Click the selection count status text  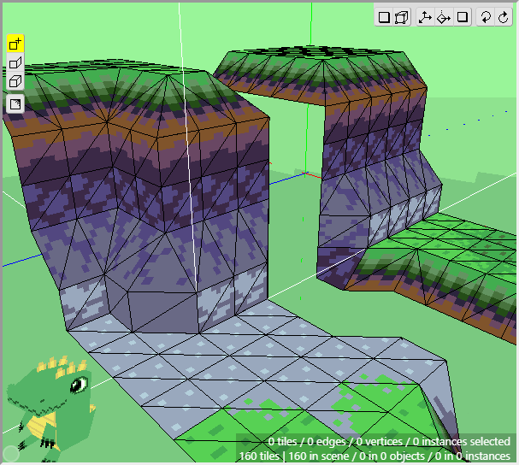point(388,441)
